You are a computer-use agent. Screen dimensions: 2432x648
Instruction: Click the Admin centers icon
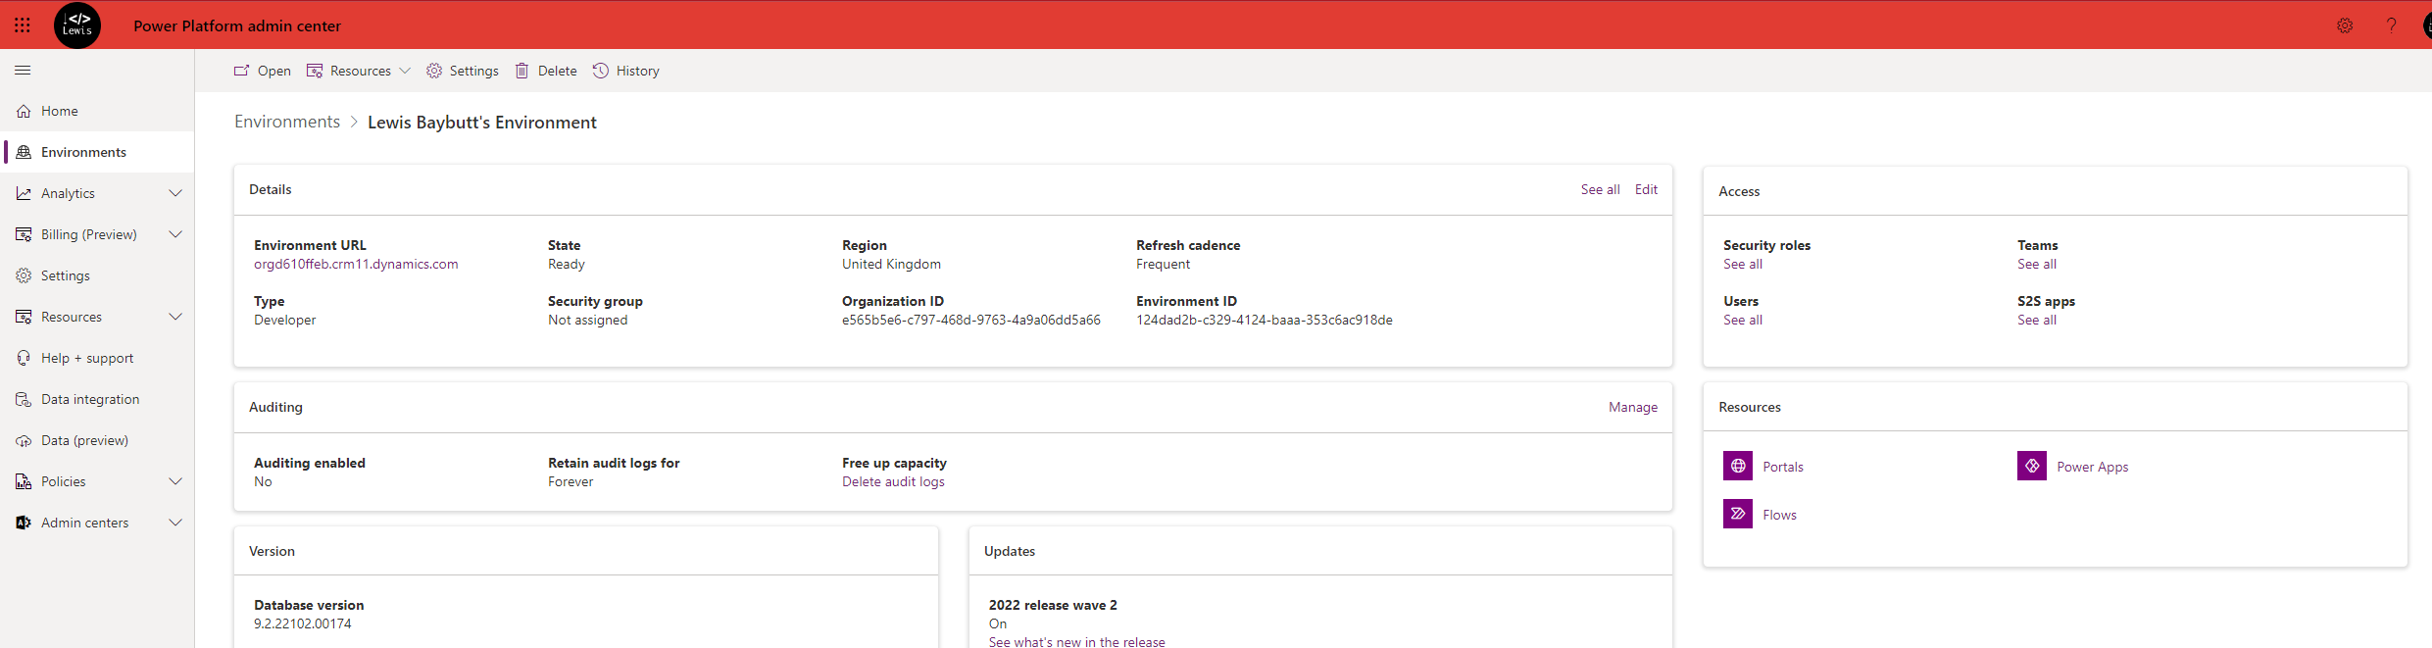click(x=24, y=523)
